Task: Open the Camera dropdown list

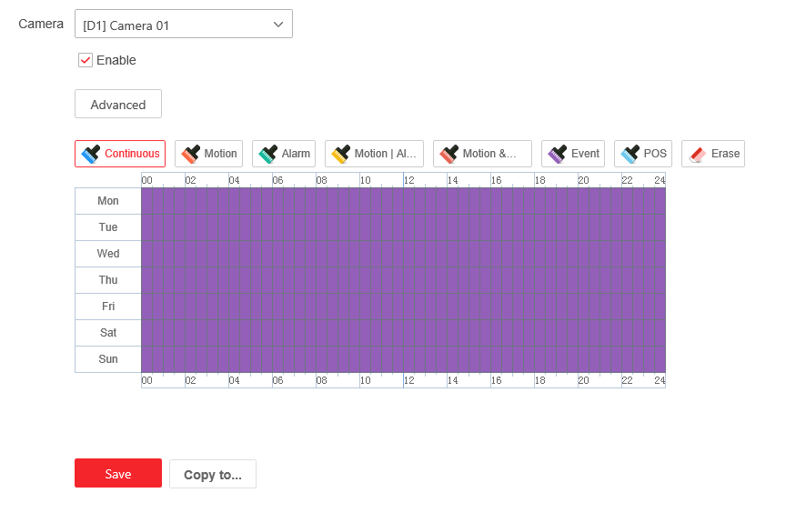Action: [x=183, y=25]
